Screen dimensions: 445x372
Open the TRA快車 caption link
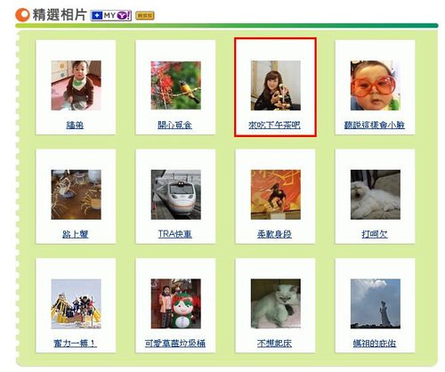point(174,234)
